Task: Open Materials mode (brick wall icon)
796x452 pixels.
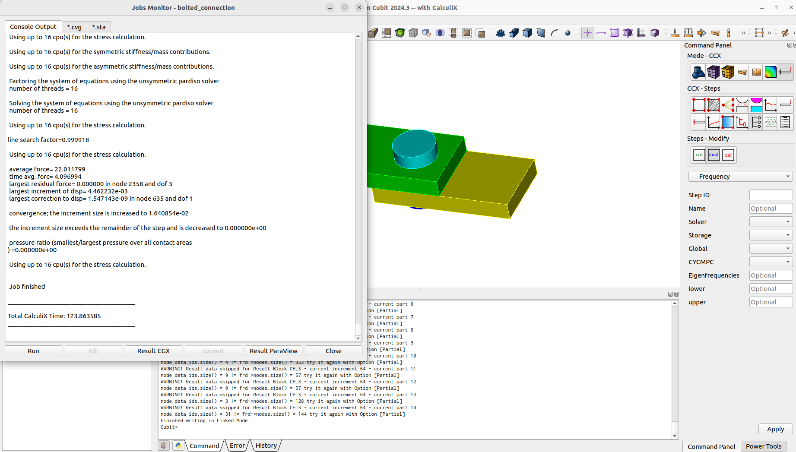Action: coord(756,72)
